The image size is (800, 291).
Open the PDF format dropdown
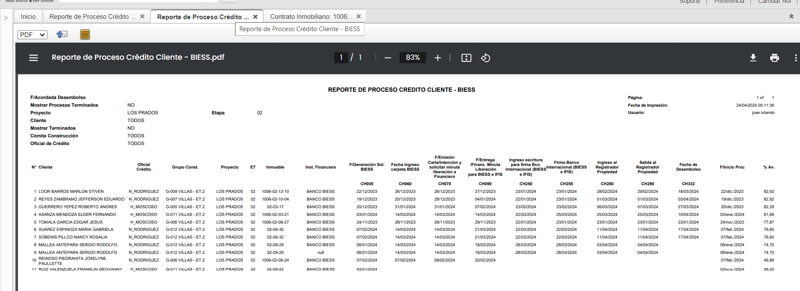coord(32,35)
